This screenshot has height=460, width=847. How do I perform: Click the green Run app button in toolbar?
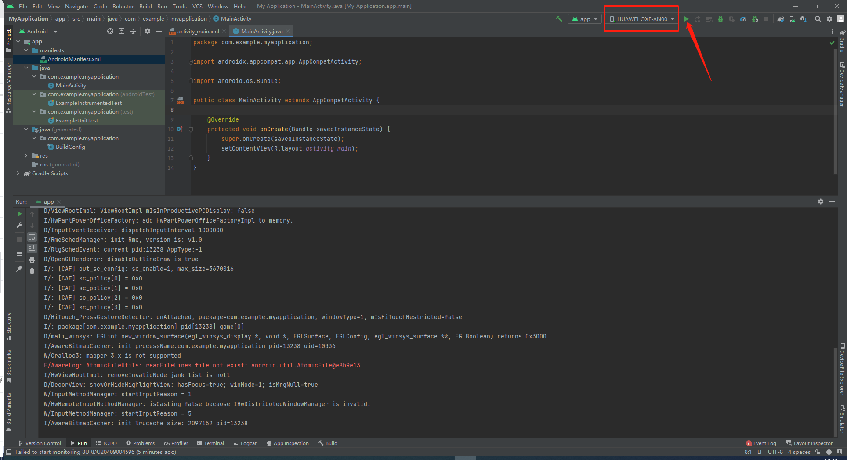[x=686, y=19]
